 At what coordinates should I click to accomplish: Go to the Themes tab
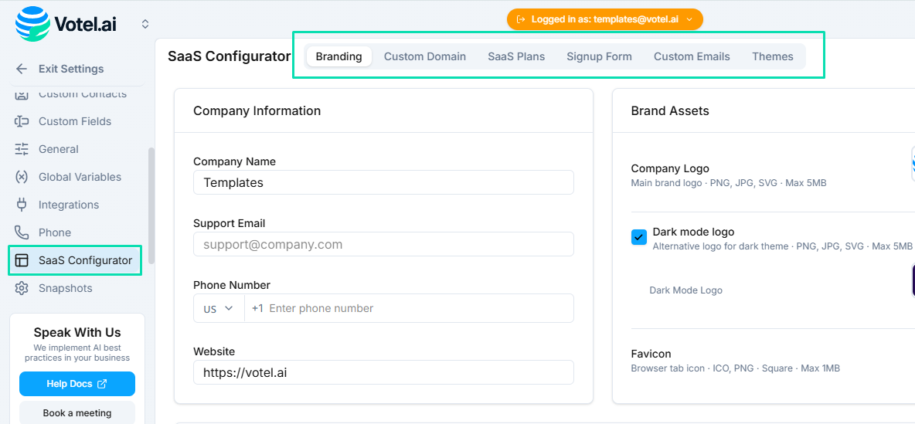pyautogui.click(x=773, y=56)
